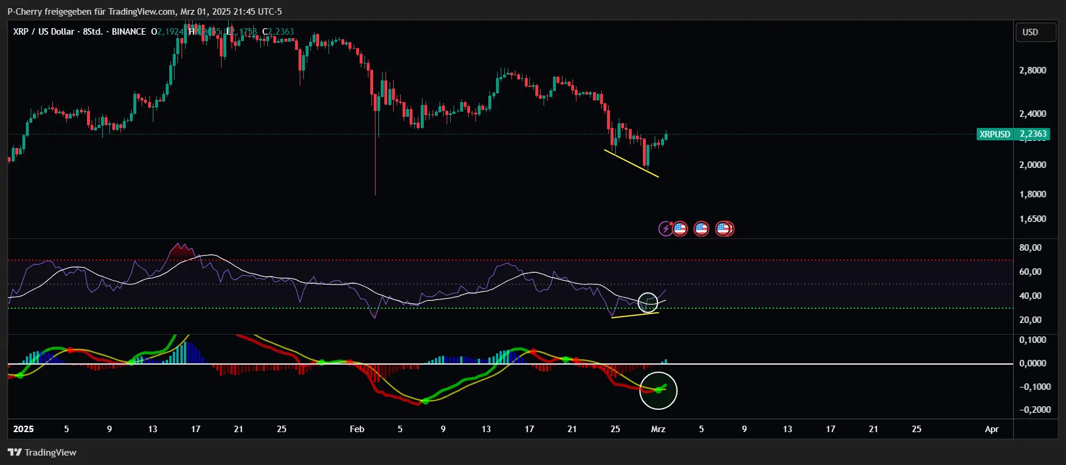Click the 2,4000 price axis label
The image size is (1066, 465).
[x=1033, y=114]
